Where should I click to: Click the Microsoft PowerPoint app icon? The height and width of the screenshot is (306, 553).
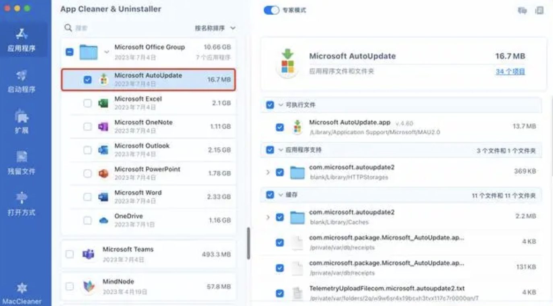click(x=103, y=173)
